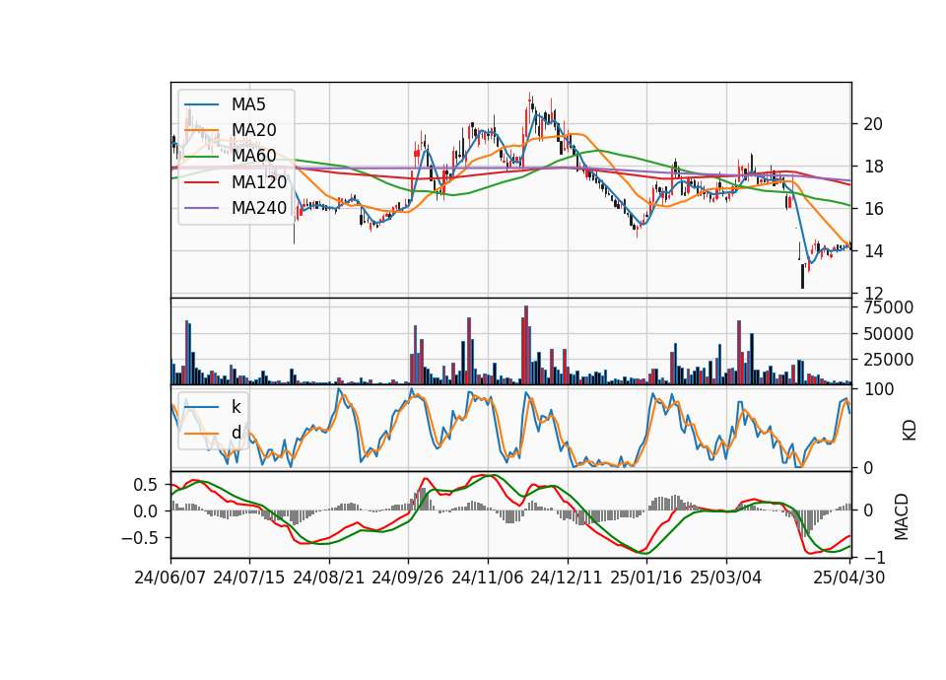Click the 24/12/11 date axis label

tap(567, 578)
